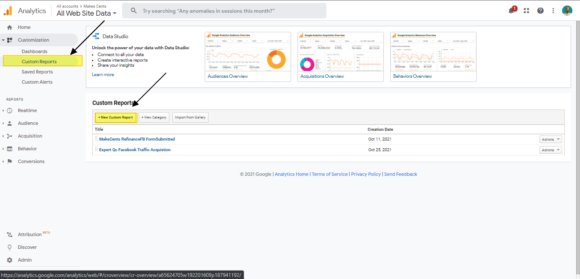Open Dashboards in the Customization menu
Image resolution: width=580 pixels, height=279 pixels.
click(34, 51)
